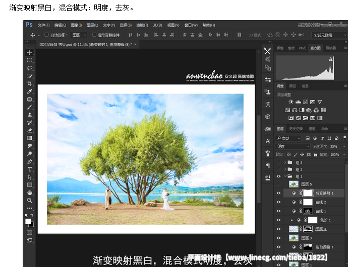Close the DO4A5648 拷贝.psd document tab
The image size is (348, 267).
(135, 44)
